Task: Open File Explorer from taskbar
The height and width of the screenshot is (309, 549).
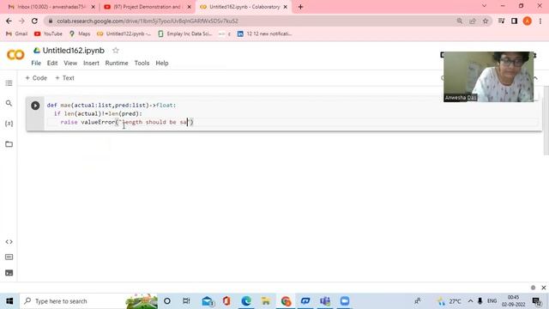Action: [x=266, y=301]
